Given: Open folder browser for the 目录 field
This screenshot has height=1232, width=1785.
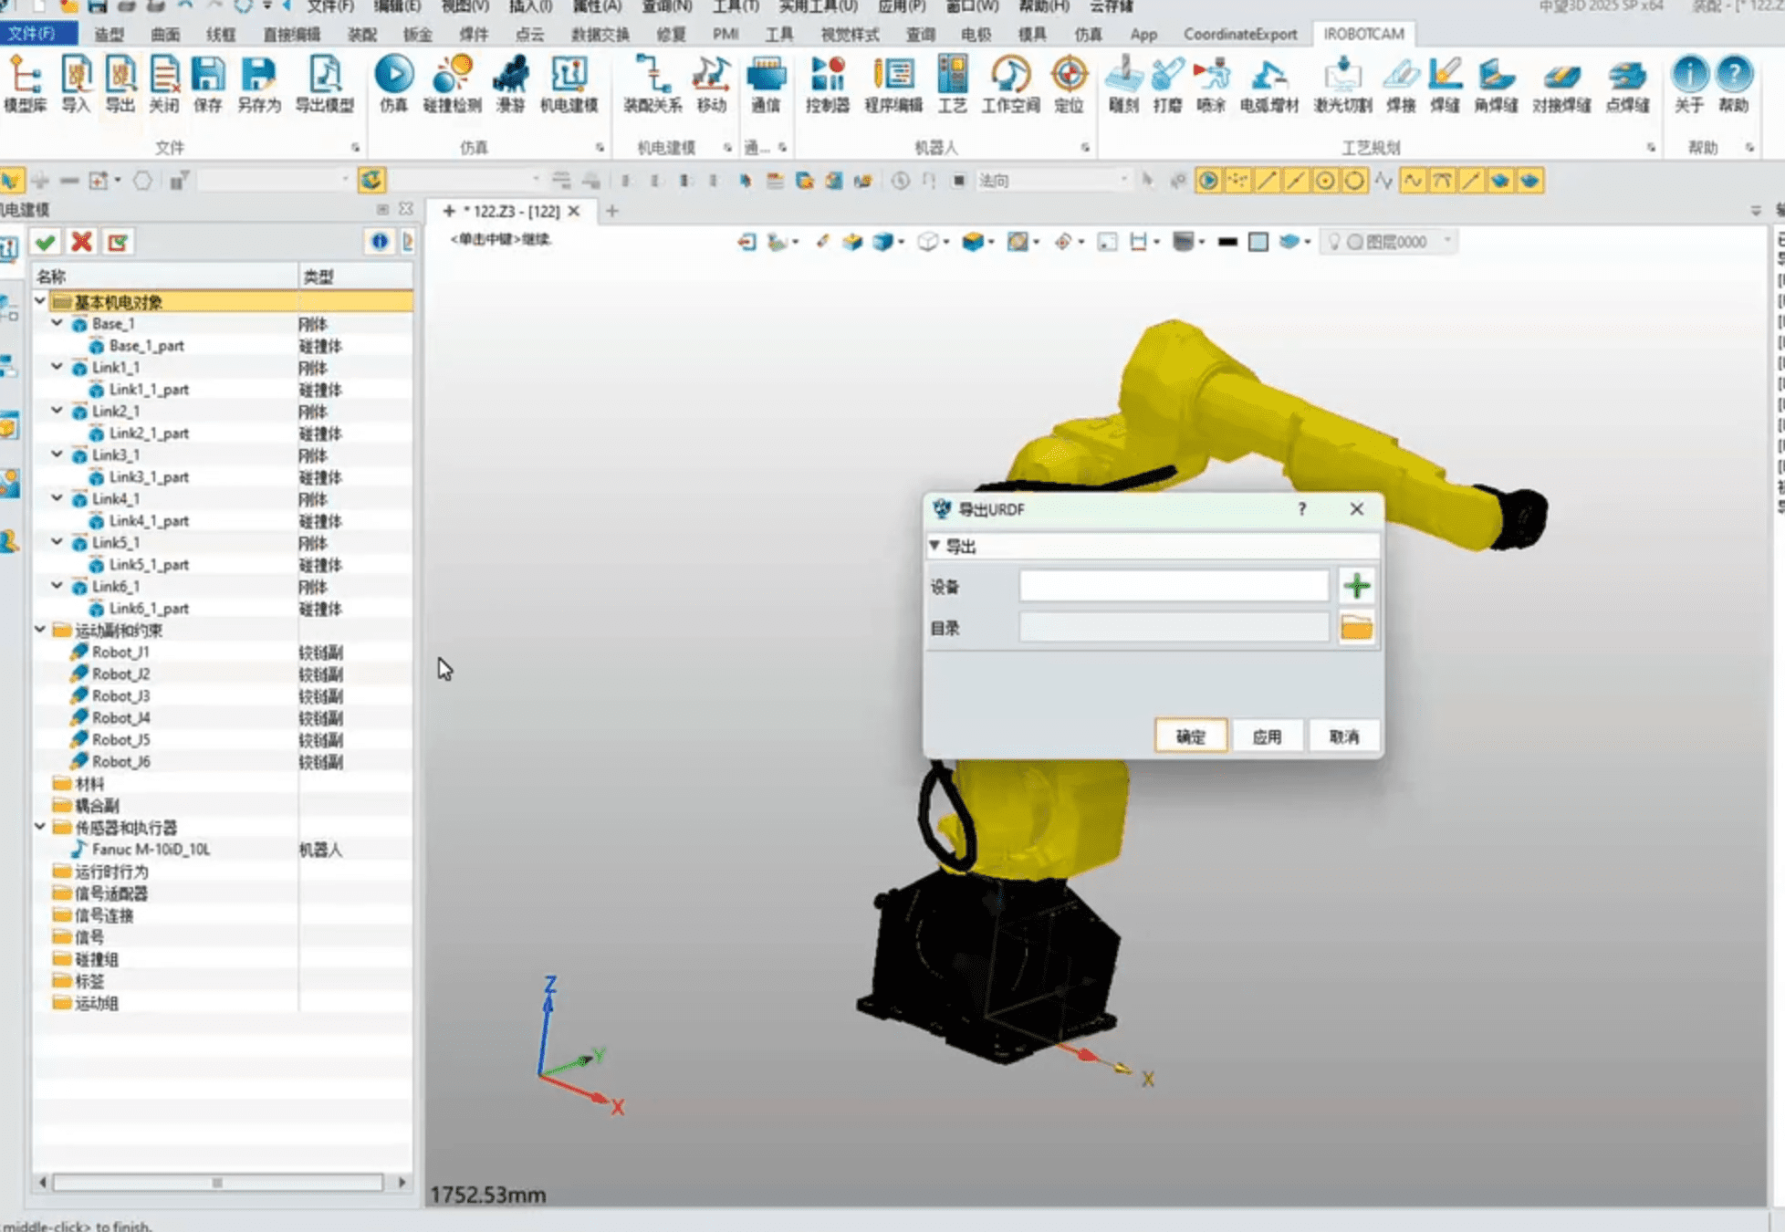Looking at the screenshot, I should click(x=1356, y=628).
